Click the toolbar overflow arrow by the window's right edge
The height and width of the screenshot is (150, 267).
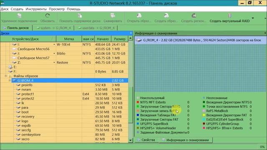[x=265, y=18]
